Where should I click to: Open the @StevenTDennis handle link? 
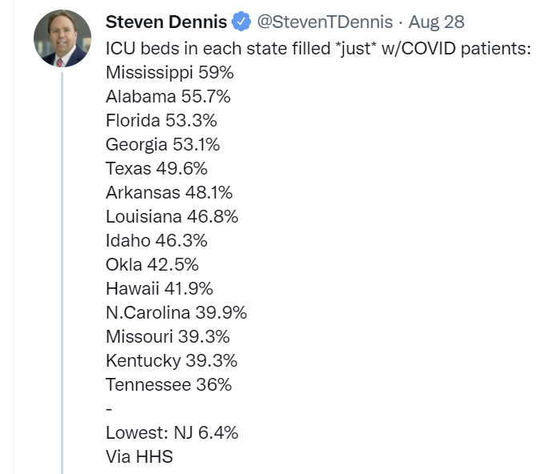coord(325,23)
